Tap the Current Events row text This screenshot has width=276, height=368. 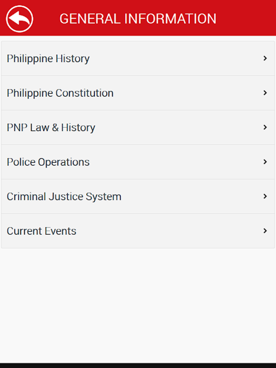coord(41,231)
